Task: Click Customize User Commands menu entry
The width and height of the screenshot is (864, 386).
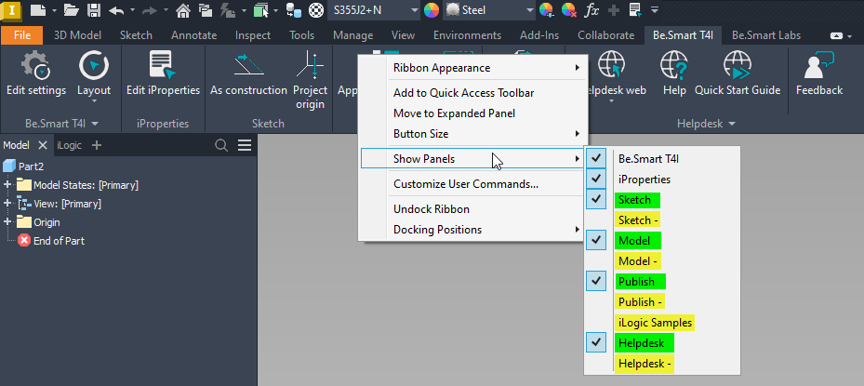Action: coord(465,184)
